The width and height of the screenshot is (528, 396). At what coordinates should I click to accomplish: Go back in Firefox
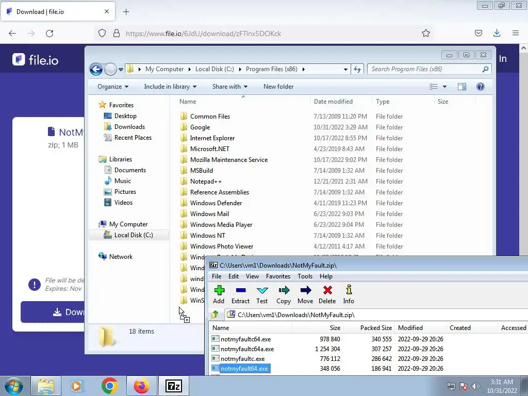[12, 34]
